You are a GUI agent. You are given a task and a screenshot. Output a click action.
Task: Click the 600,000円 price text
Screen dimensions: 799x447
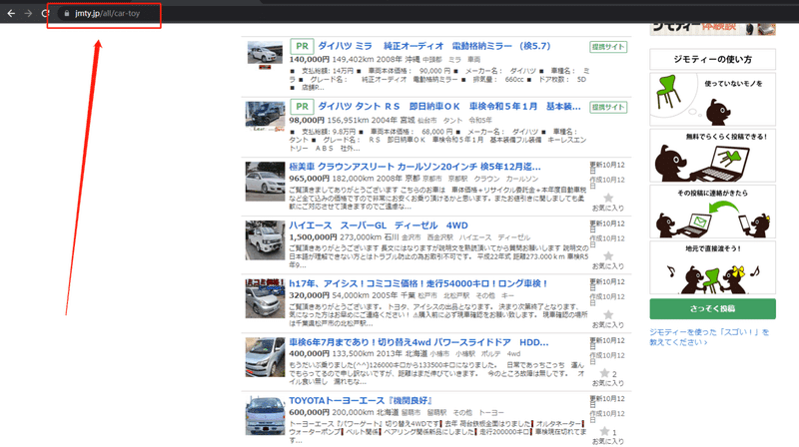[x=310, y=412]
